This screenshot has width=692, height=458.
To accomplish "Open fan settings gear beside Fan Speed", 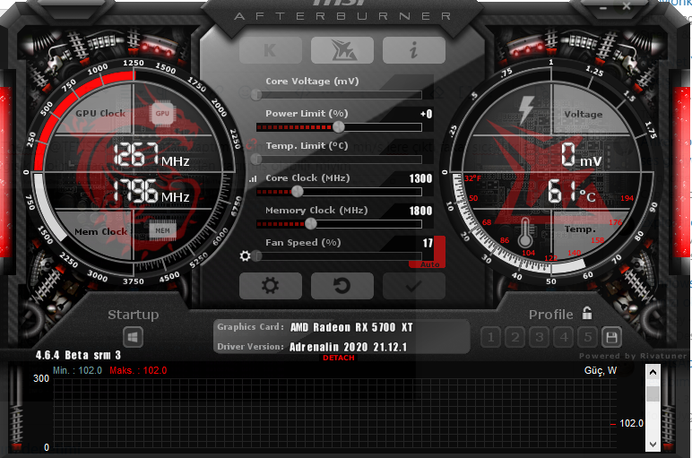I will click(x=245, y=256).
